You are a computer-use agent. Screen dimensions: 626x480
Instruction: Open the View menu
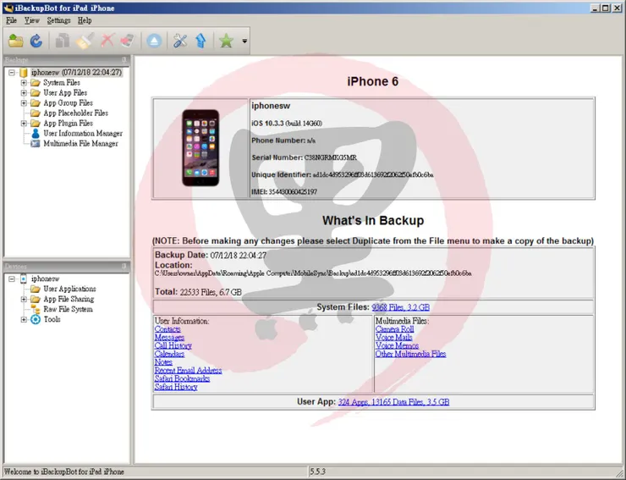[x=31, y=20]
